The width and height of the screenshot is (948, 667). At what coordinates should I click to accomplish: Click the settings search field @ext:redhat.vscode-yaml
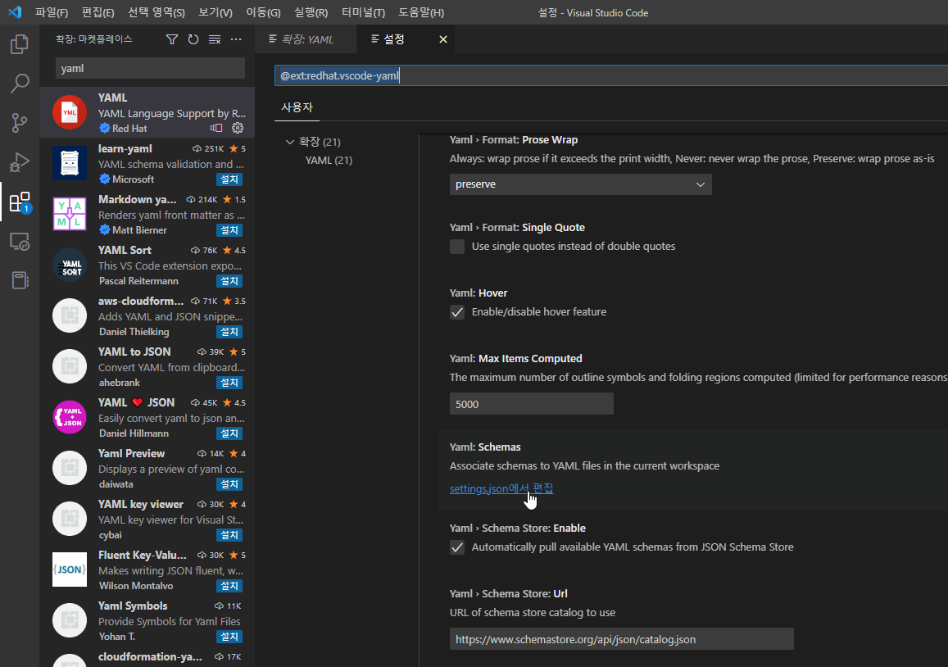click(x=610, y=75)
